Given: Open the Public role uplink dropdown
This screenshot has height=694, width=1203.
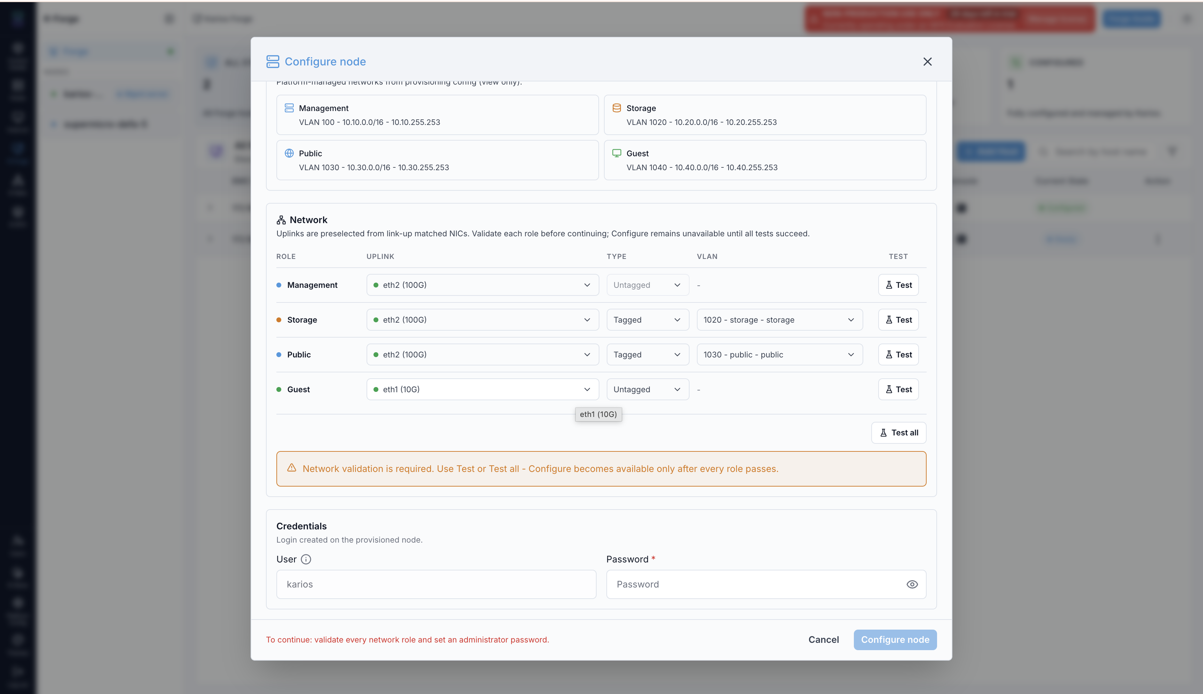Looking at the screenshot, I should tap(482, 355).
